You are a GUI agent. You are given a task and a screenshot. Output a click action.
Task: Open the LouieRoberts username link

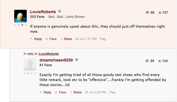43,12
